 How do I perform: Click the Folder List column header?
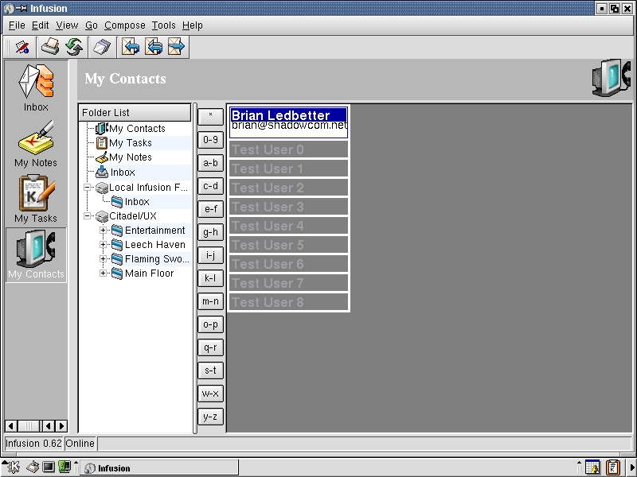135,112
